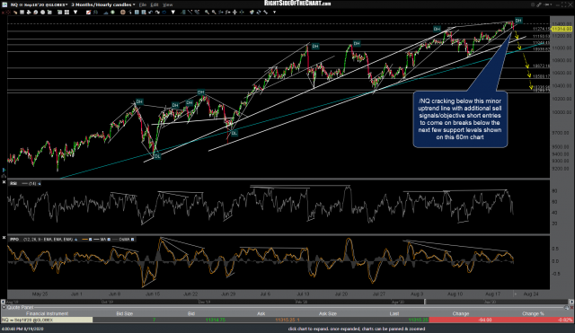Click the gray square icon in the toolbar

22,13
